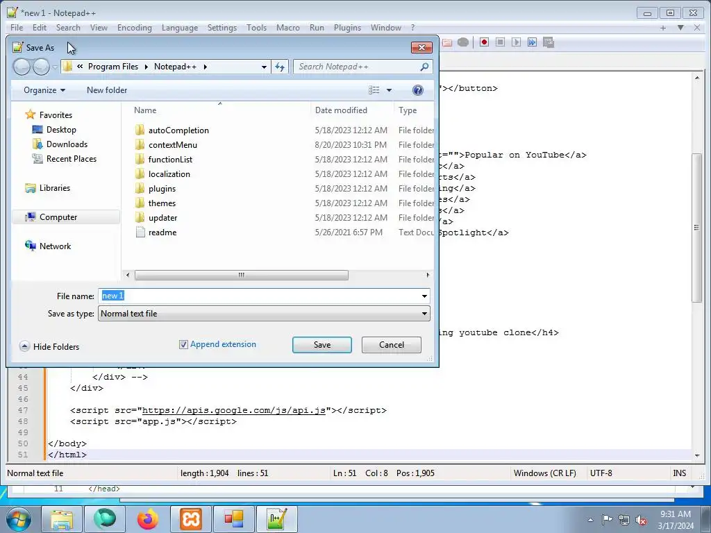Open the Organize dropdown menu
711x533 pixels.
(x=44, y=90)
